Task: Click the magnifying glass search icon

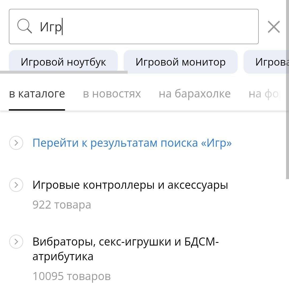Action: point(25,26)
